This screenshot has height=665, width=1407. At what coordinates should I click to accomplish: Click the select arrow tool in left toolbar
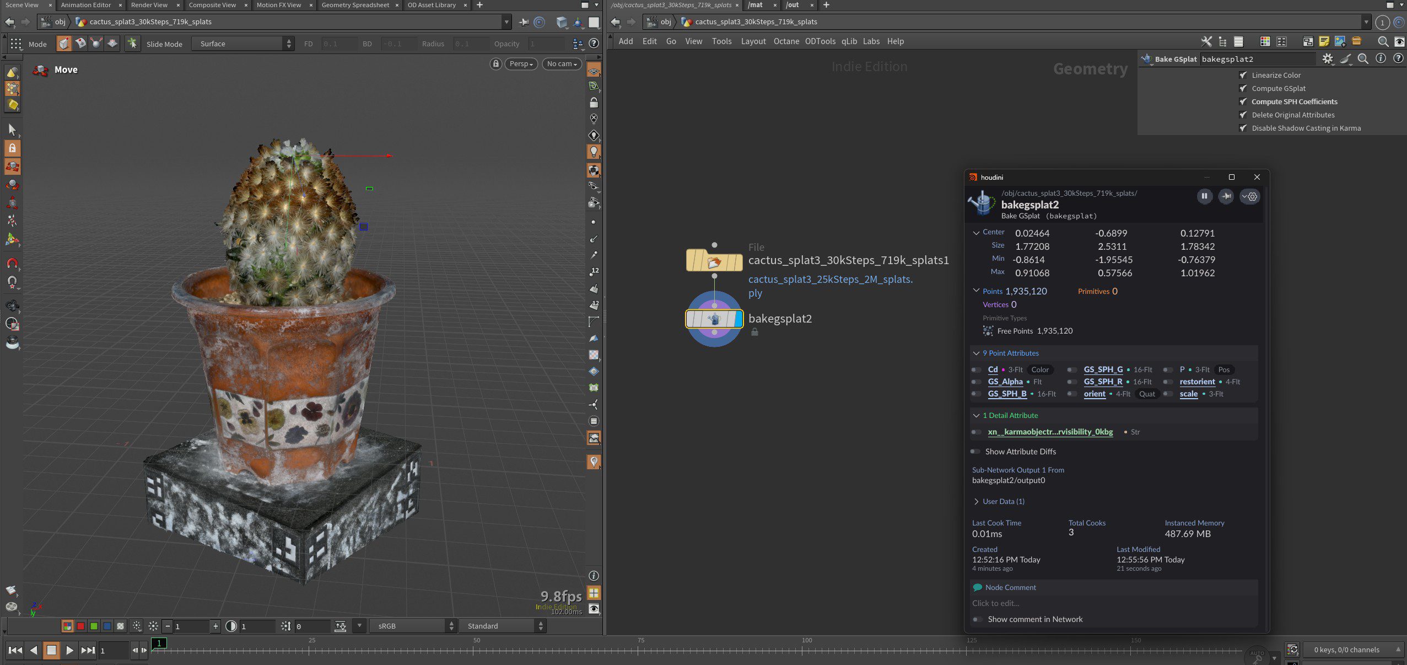12,130
